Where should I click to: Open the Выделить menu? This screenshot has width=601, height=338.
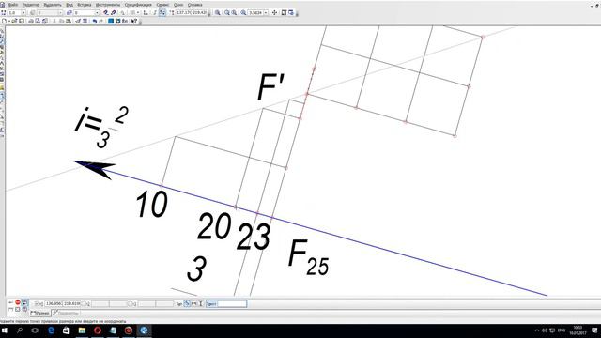pyautogui.click(x=53, y=5)
